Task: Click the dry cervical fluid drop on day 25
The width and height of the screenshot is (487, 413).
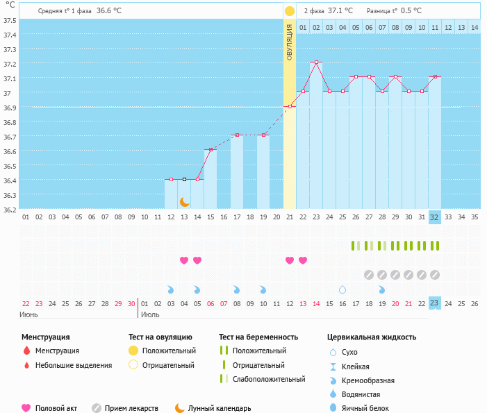Action: pyautogui.click(x=342, y=289)
